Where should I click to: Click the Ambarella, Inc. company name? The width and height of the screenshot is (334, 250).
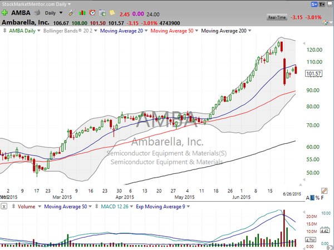26,22
